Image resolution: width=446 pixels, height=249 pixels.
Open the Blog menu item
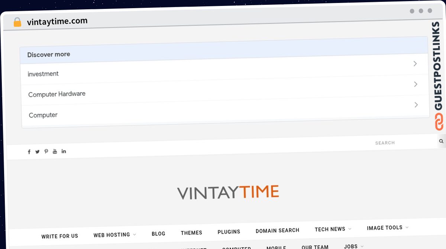[158, 233]
